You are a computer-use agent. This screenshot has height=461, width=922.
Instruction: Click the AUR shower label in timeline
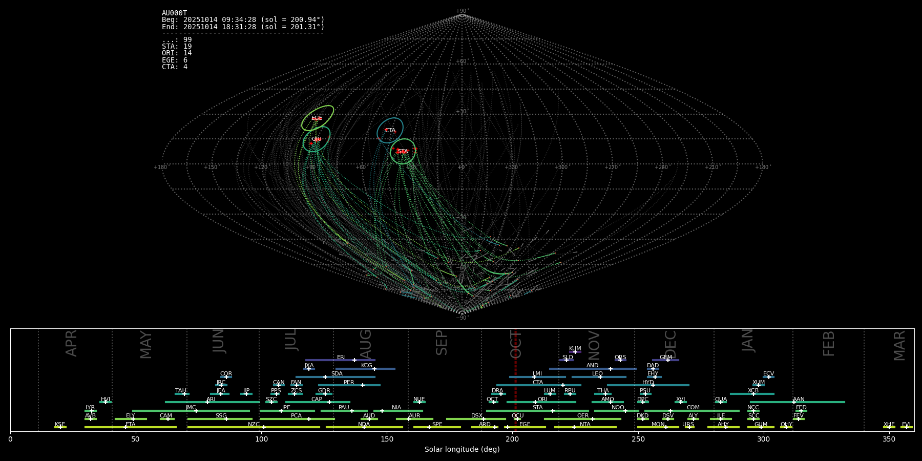414,416
